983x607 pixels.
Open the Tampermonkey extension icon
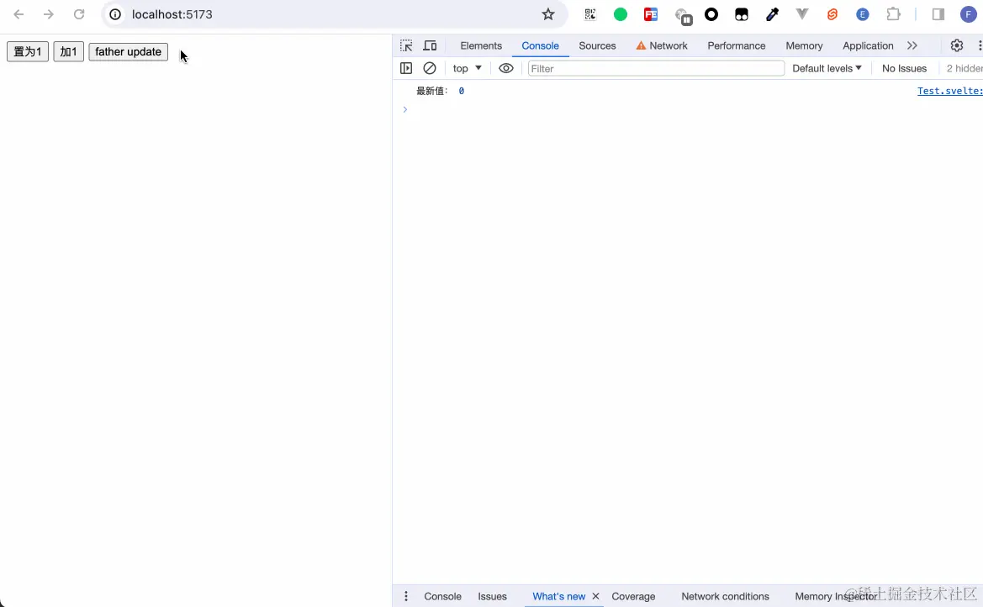tap(742, 14)
